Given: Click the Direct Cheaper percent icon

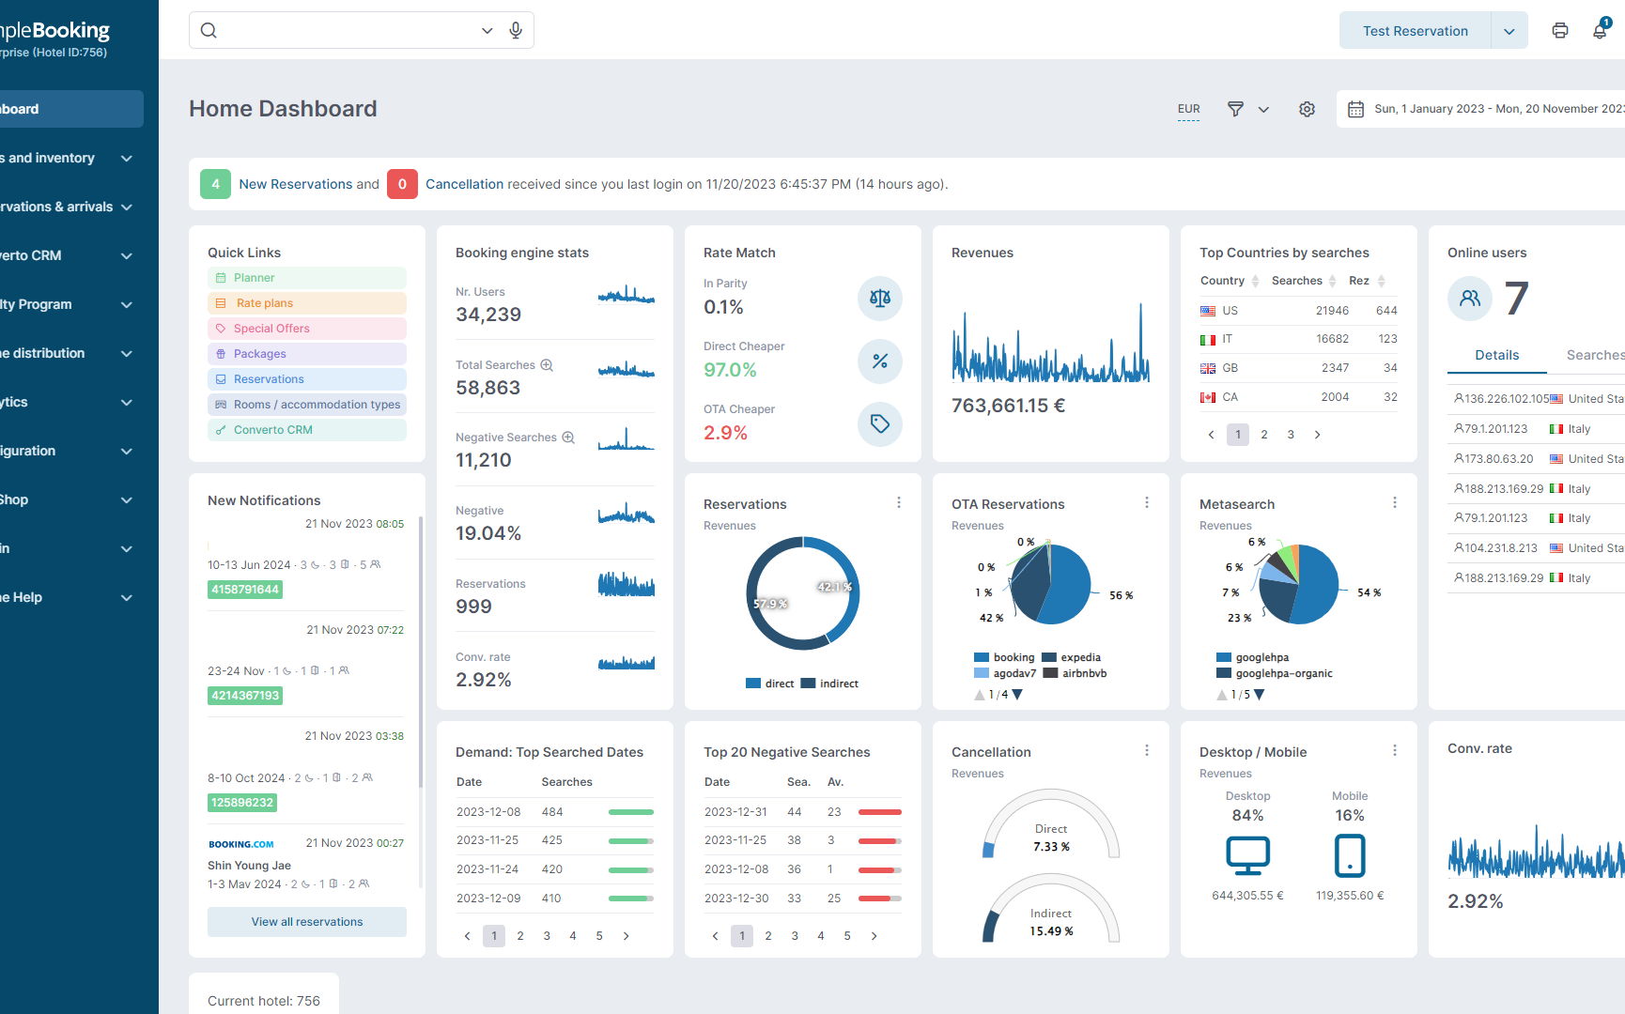Looking at the screenshot, I should (x=879, y=361).
